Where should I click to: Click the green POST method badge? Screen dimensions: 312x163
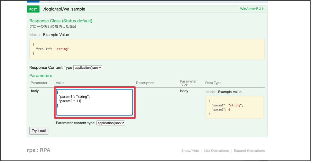[x=33, y=9]
